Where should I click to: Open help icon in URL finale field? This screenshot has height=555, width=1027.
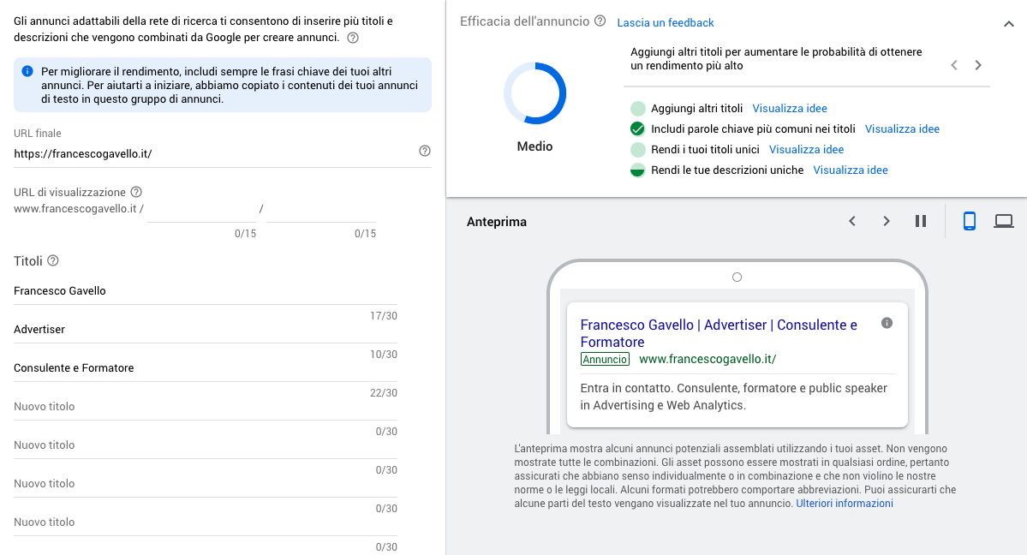425,151
